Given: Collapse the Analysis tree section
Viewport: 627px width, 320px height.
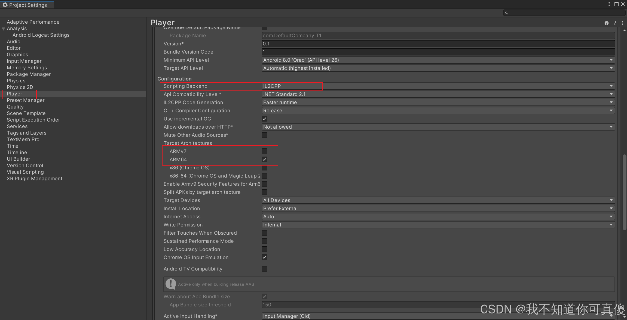Looking at the screenshot, I should coord(4,29).
